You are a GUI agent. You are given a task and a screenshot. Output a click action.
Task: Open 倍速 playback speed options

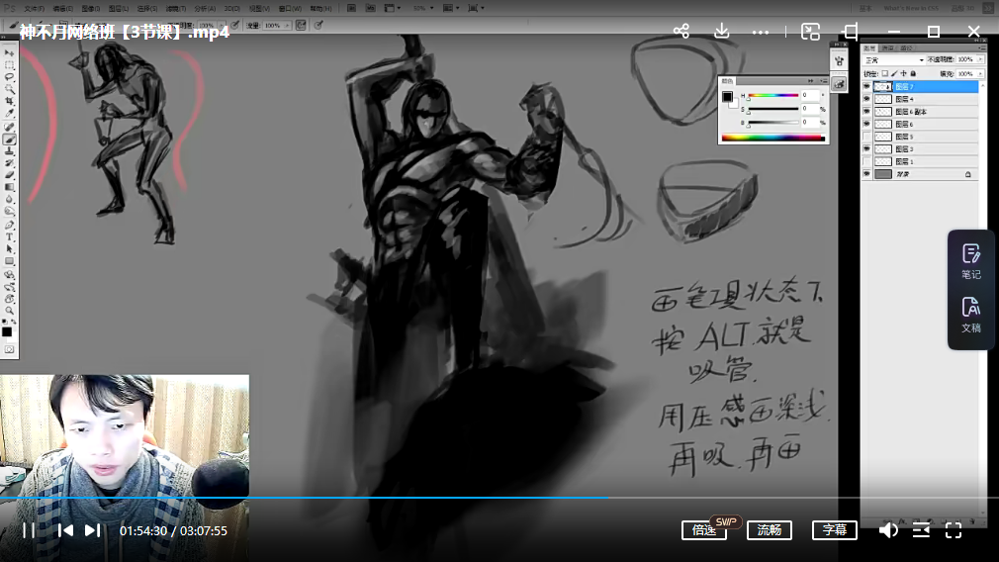click(x=704, y=530)
